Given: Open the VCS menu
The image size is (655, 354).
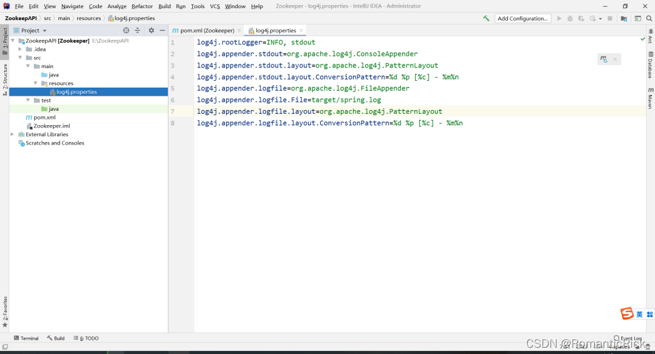Looking at the screenshot, I should [215, 6].
